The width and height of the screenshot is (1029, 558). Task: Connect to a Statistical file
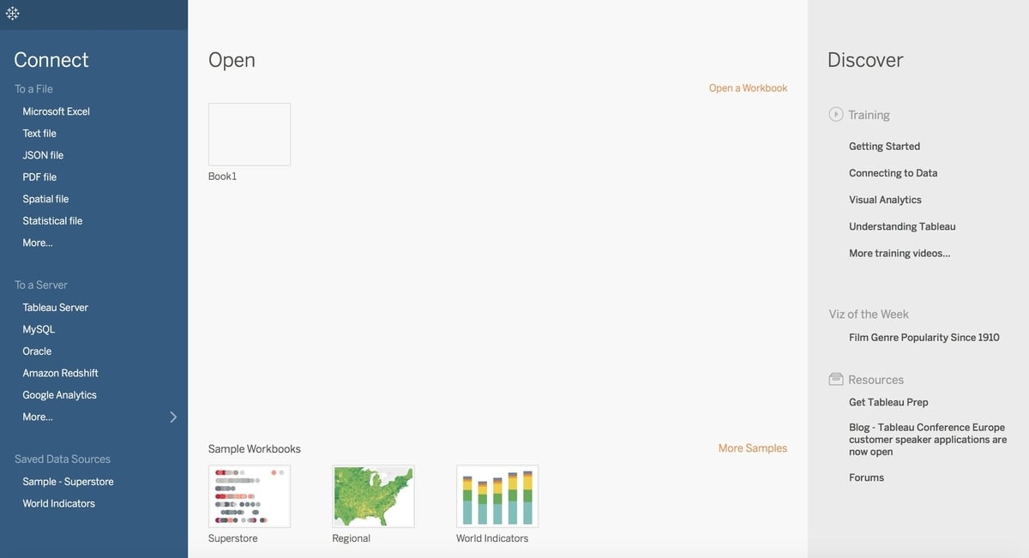pyautogui.click(x=52, y=220)
